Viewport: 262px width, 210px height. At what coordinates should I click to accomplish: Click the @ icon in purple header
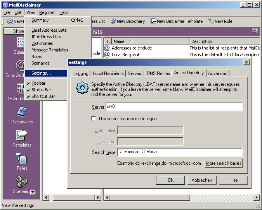tap(255, 31)
